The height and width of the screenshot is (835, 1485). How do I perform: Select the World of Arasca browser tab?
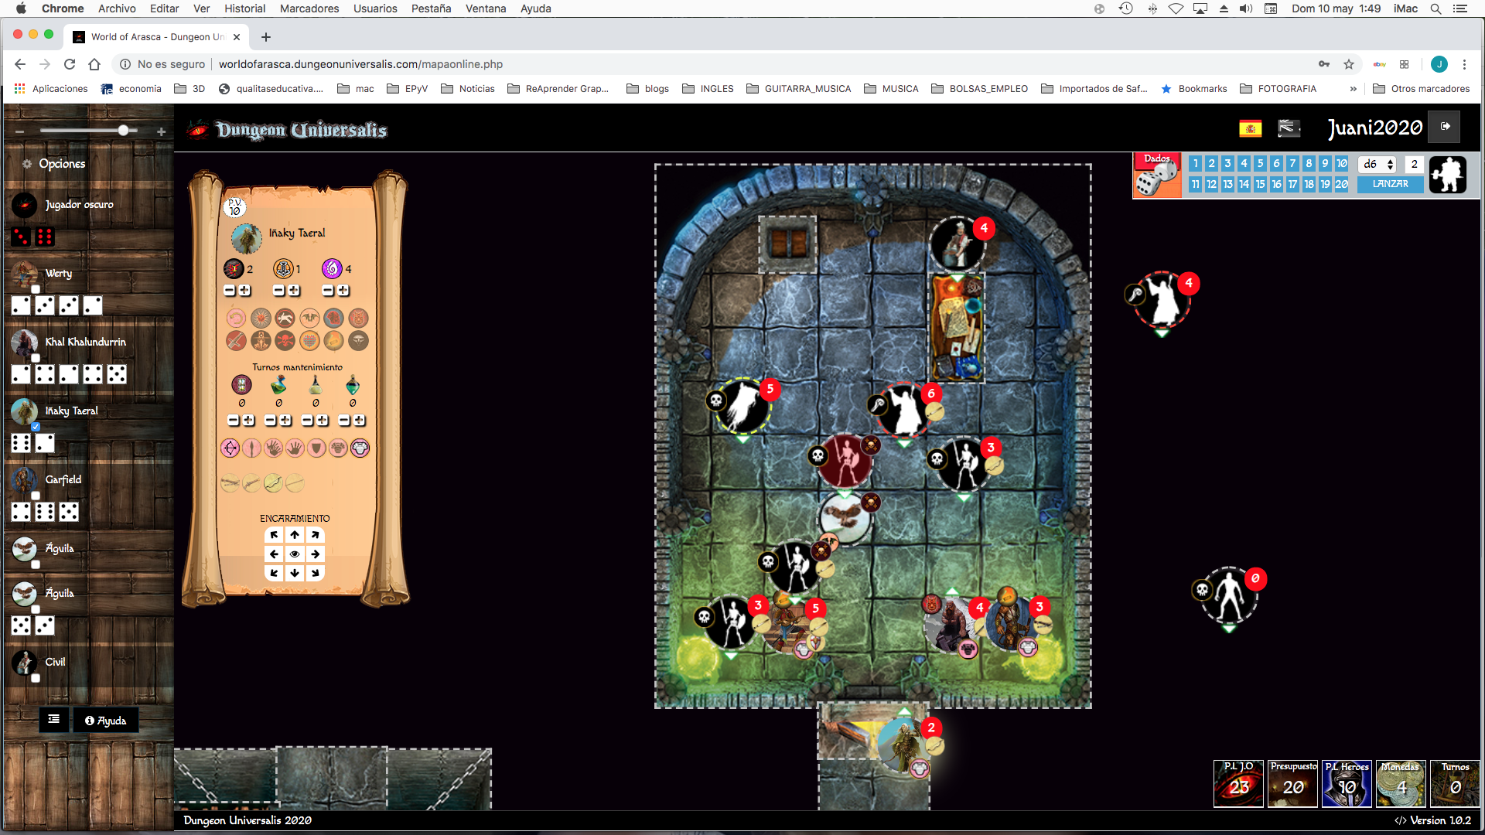[x=157, y=36]
